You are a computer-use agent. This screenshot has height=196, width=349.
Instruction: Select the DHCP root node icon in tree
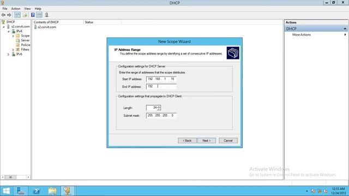pyautogui.click(x=3, y=22)
